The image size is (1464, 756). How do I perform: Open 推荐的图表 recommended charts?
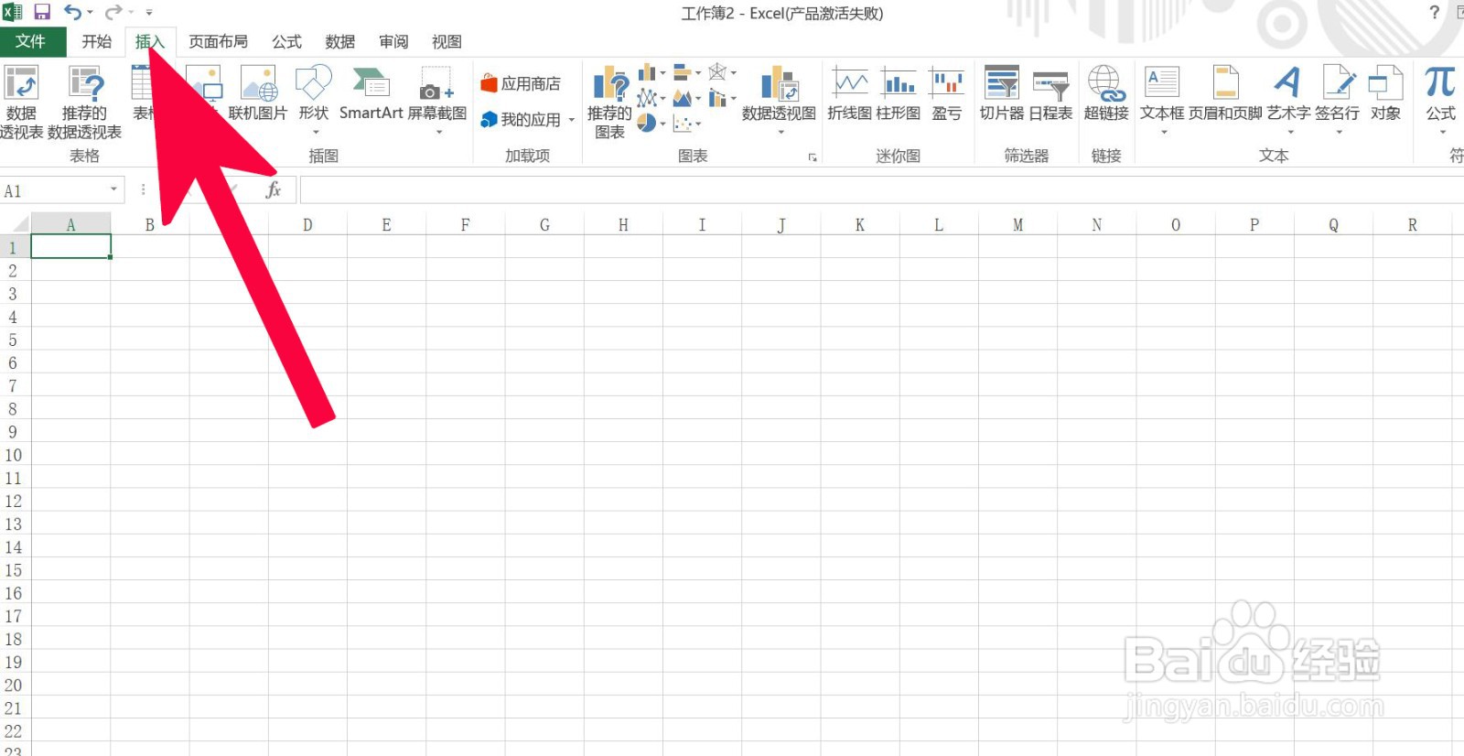coord(609,102)
